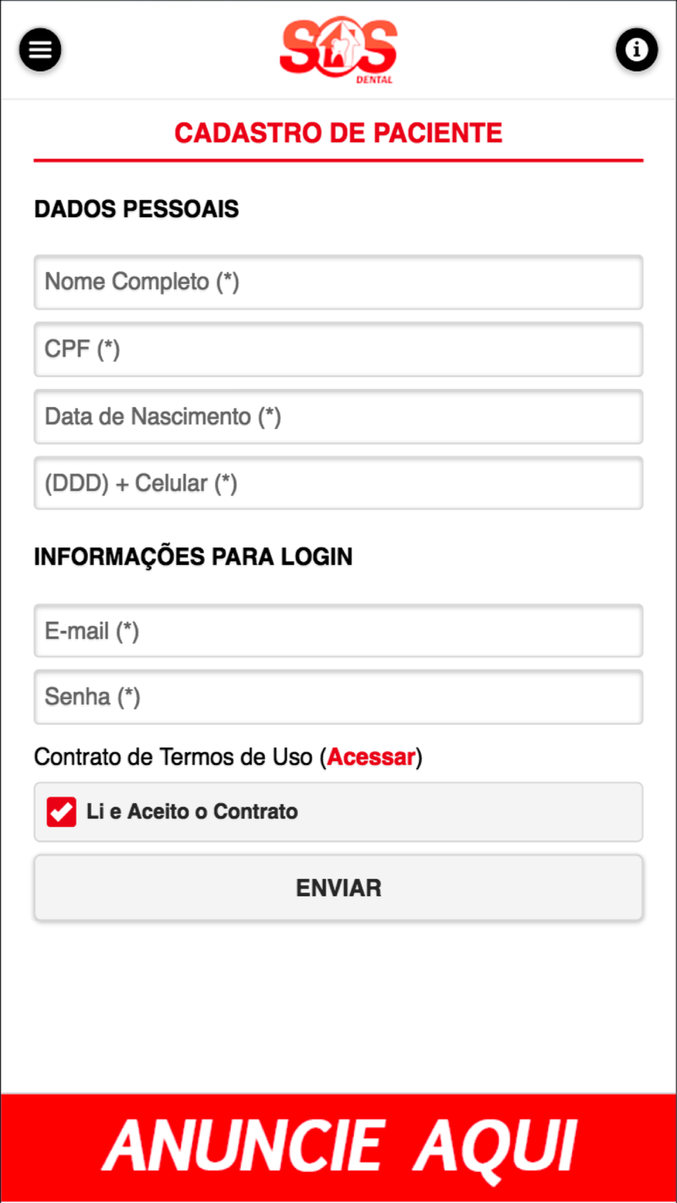Image resolution: width=677 pixels, height=1203 pixels.
Task: Submit the form with ENVIAR button
Action: [338, 888]
